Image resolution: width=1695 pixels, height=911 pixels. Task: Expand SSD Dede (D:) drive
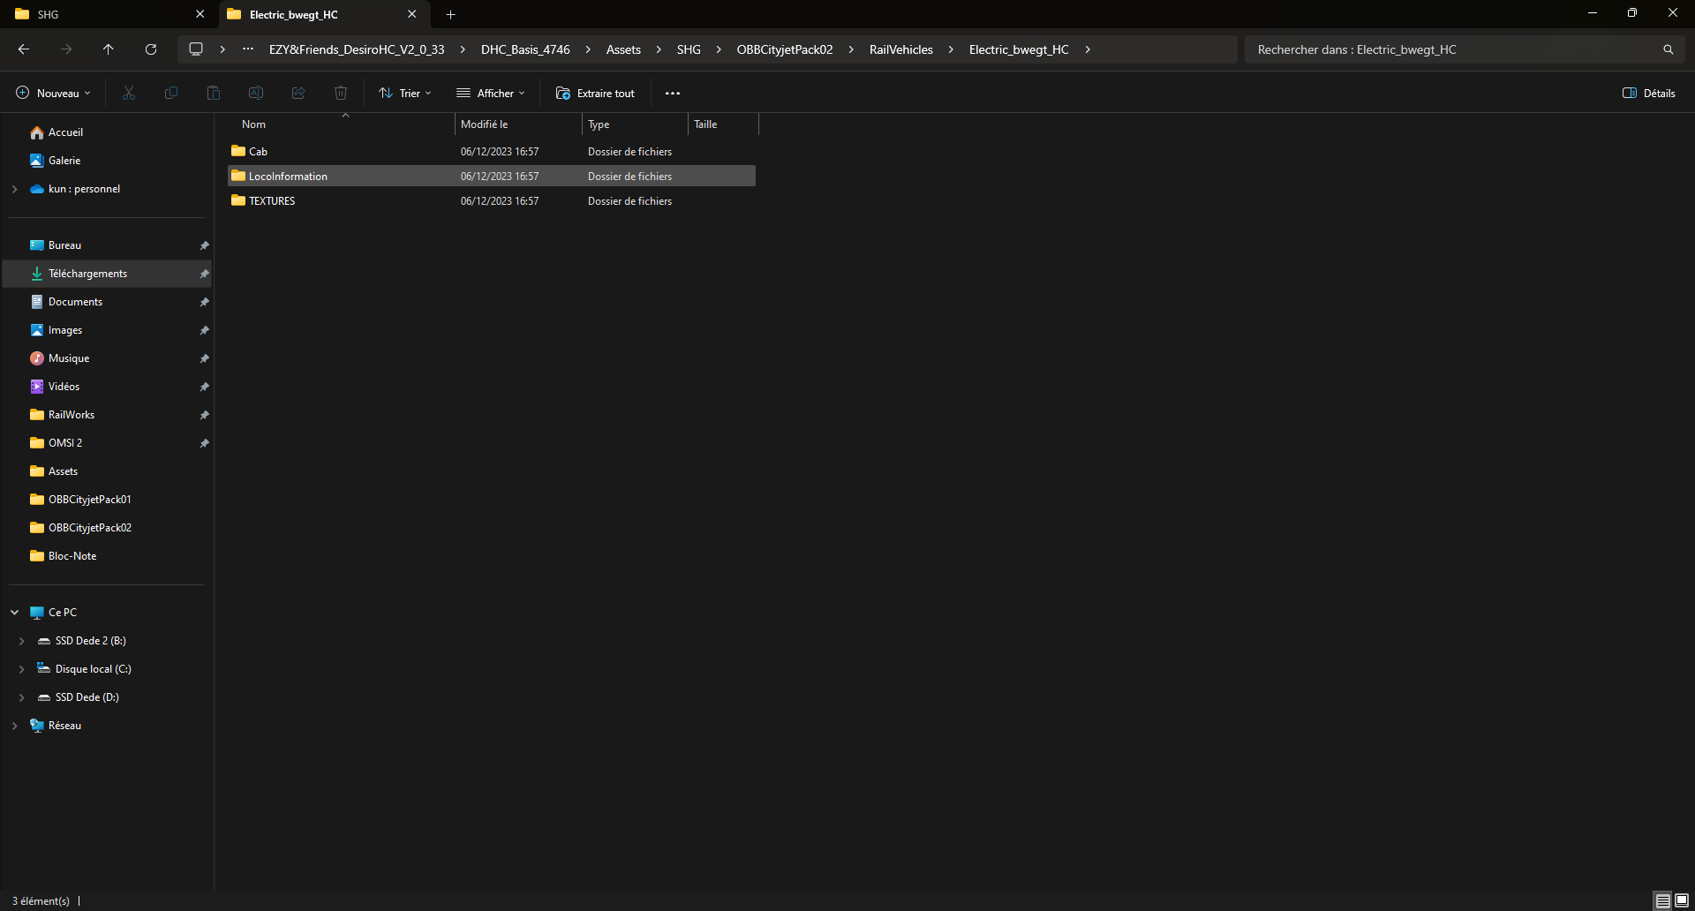[x=21, y=697]
